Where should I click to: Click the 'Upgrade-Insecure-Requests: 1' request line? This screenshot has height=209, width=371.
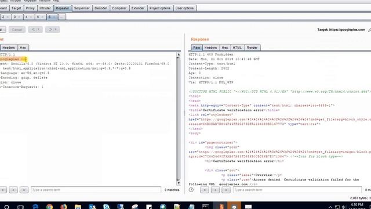[x=22, y=87]
